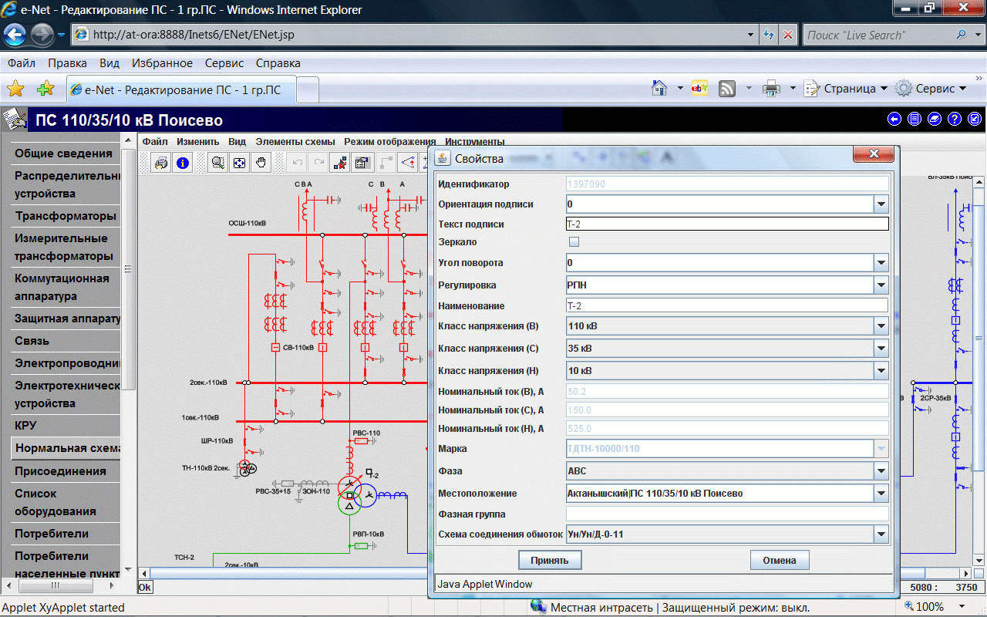Click the round eraser icon in header
987x617 pixels.
tap(935, 119)
